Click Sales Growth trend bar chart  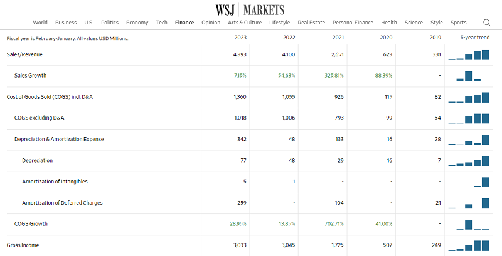(469, 76)
